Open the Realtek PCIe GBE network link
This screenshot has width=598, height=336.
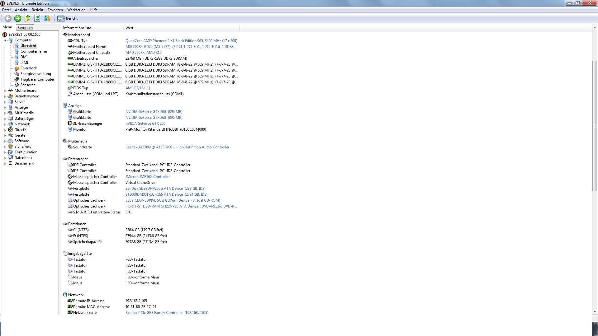167,313
